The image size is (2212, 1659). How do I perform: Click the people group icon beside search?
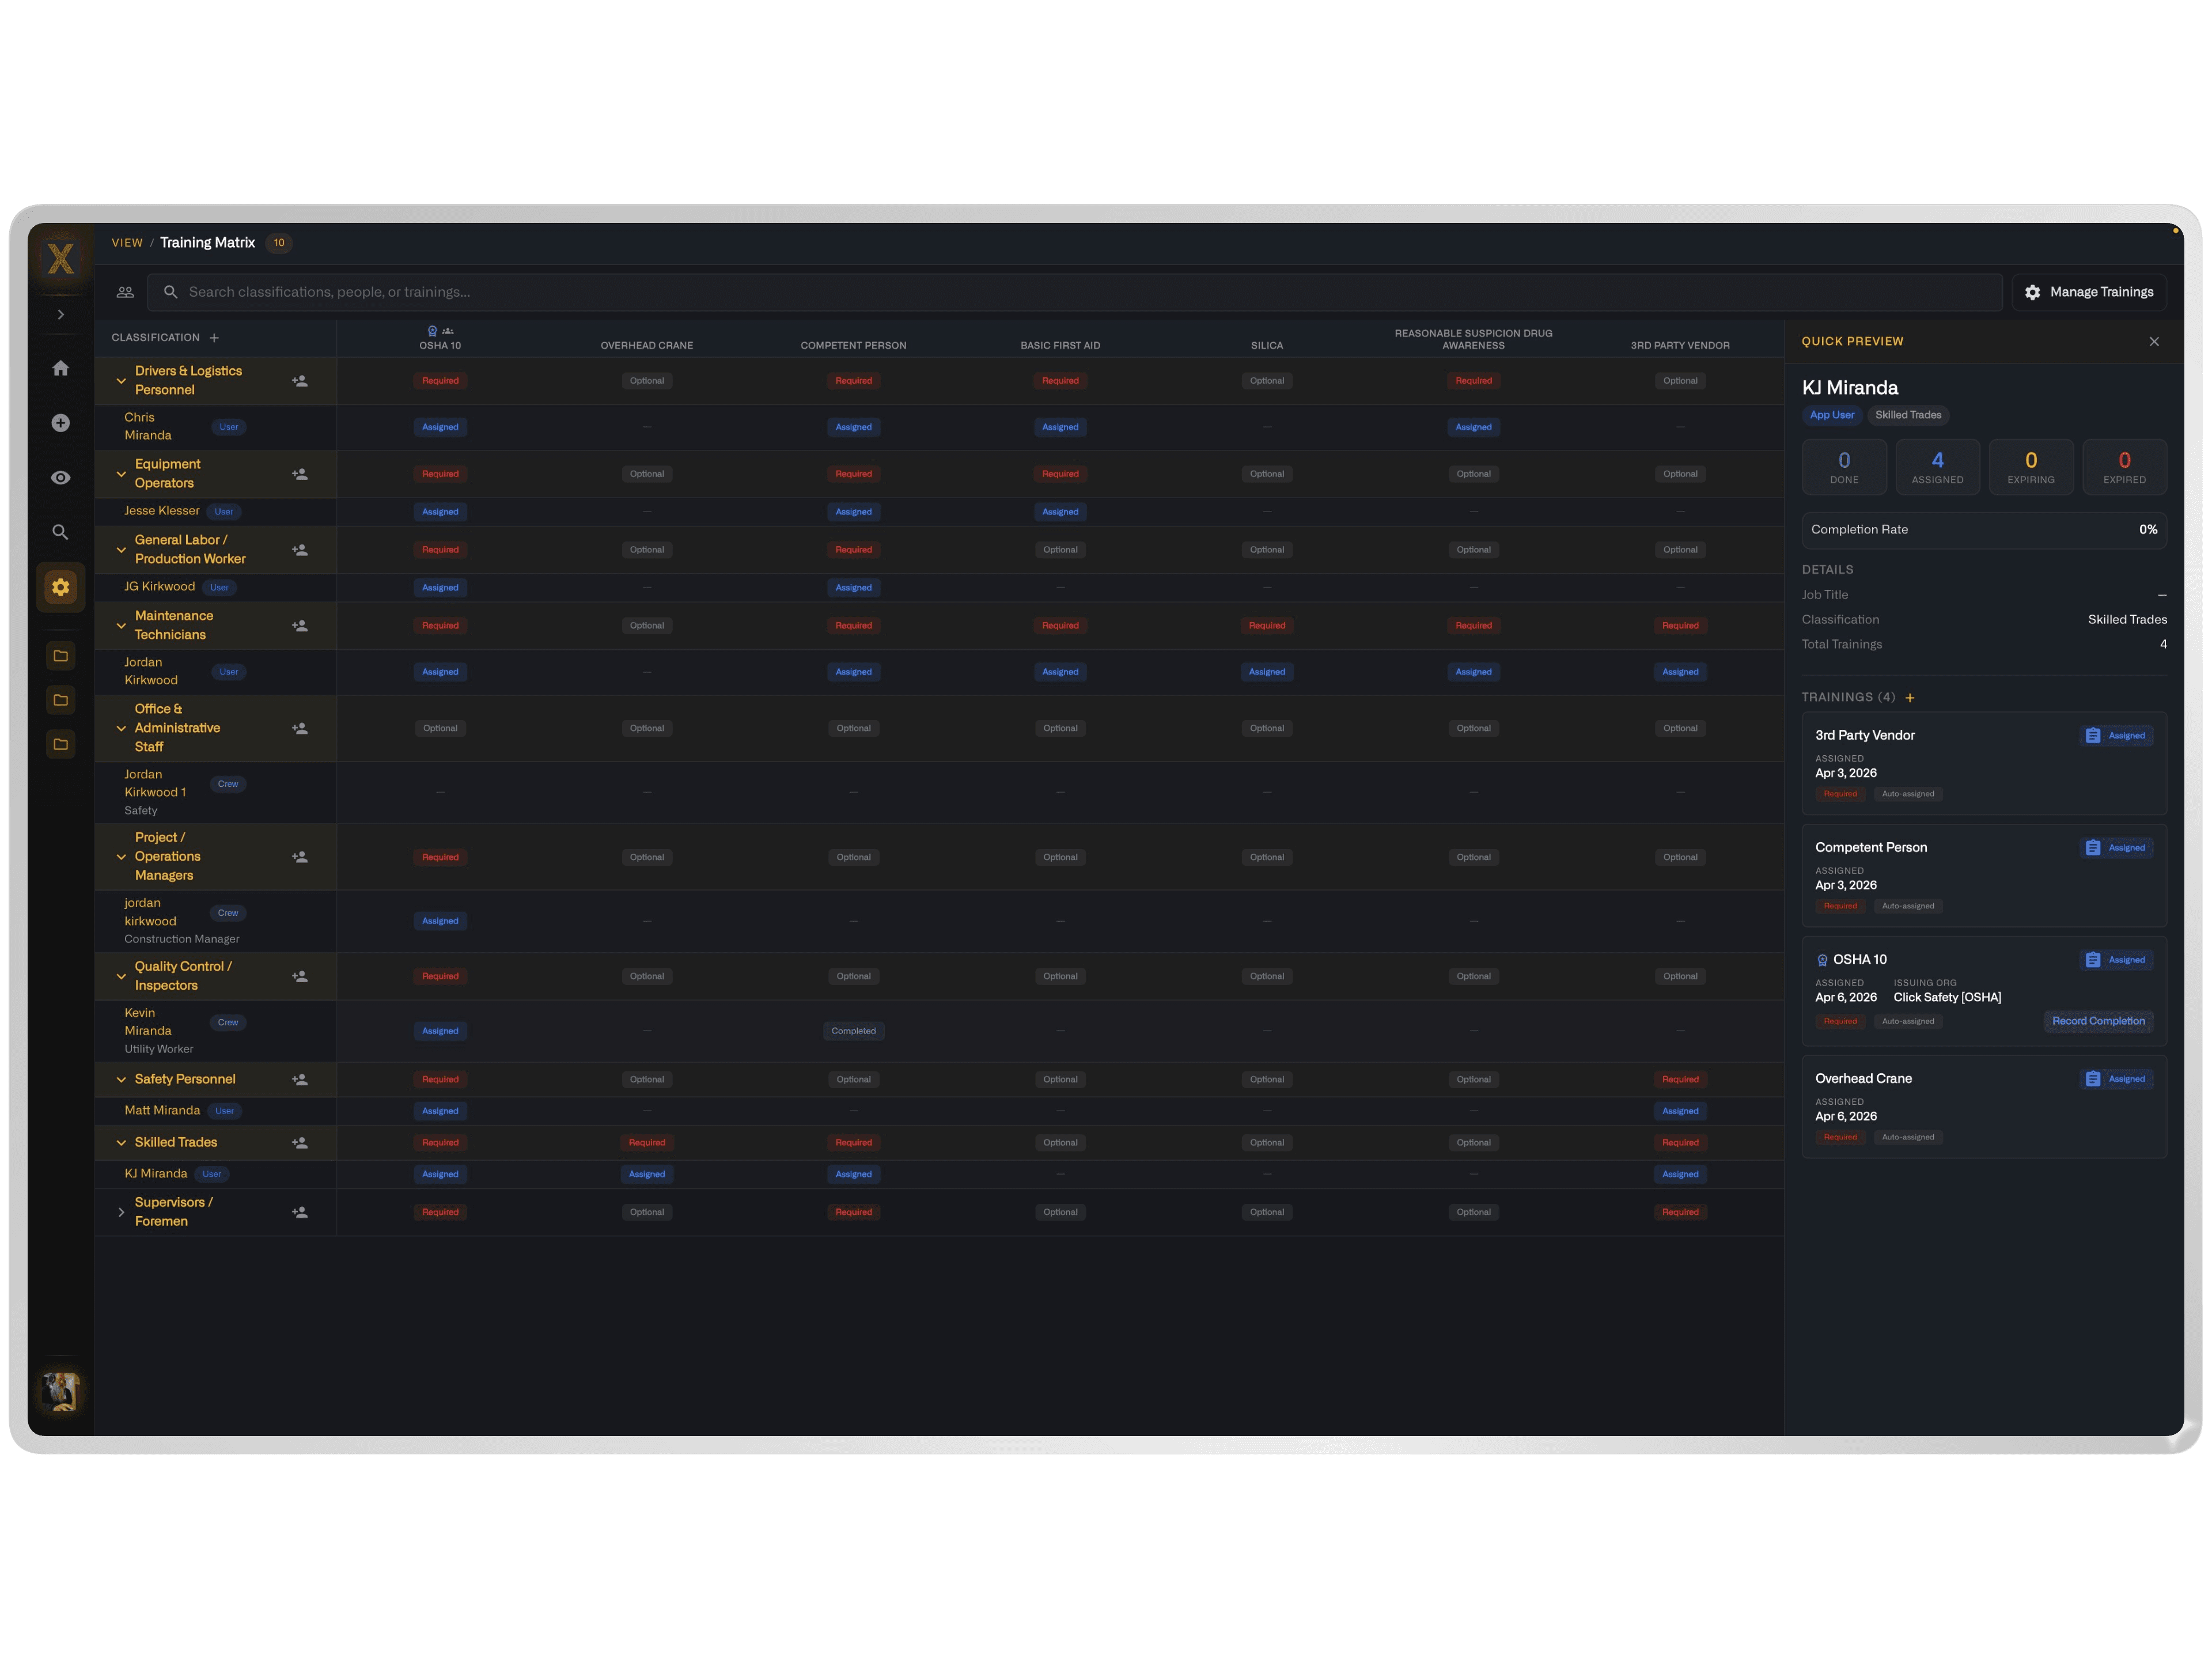[125, 292]
